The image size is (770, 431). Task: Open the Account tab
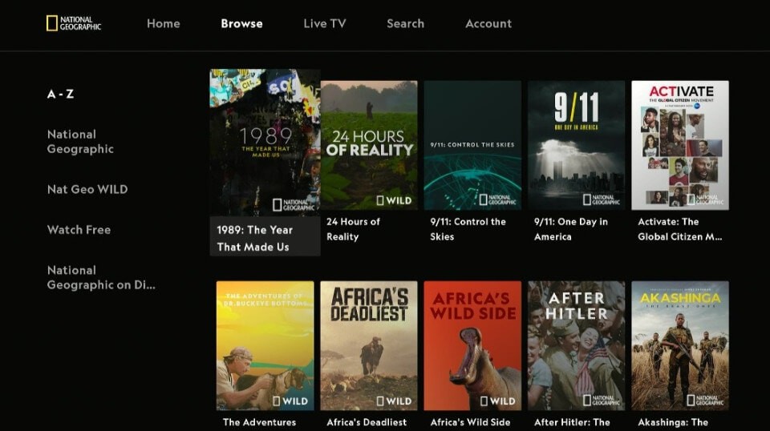coord(488,23)
